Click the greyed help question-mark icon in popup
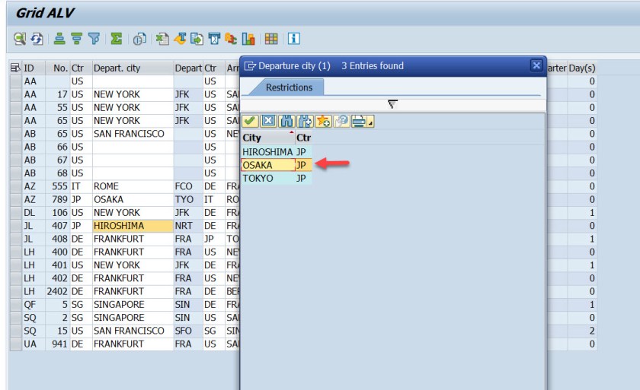Viewport: 640px width, 390px height. pyautogui.click(x=341, y=121)
